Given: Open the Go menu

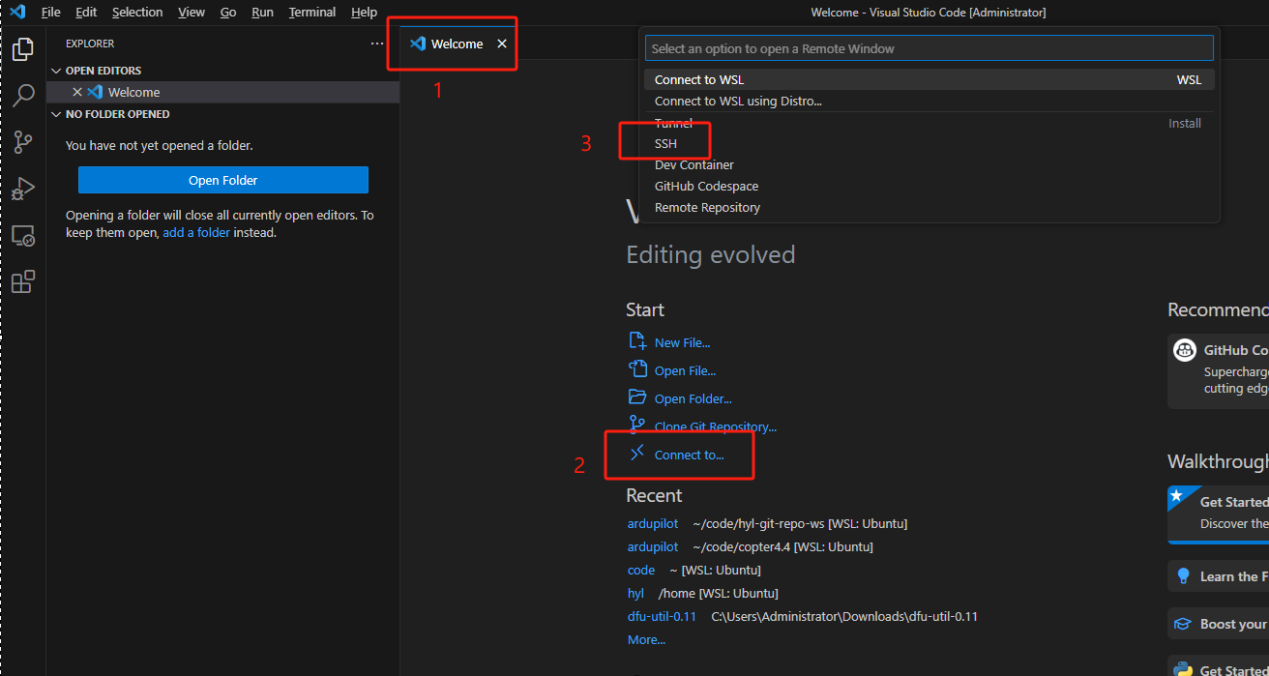Looking at the screenshot, I should pos(228,12).
